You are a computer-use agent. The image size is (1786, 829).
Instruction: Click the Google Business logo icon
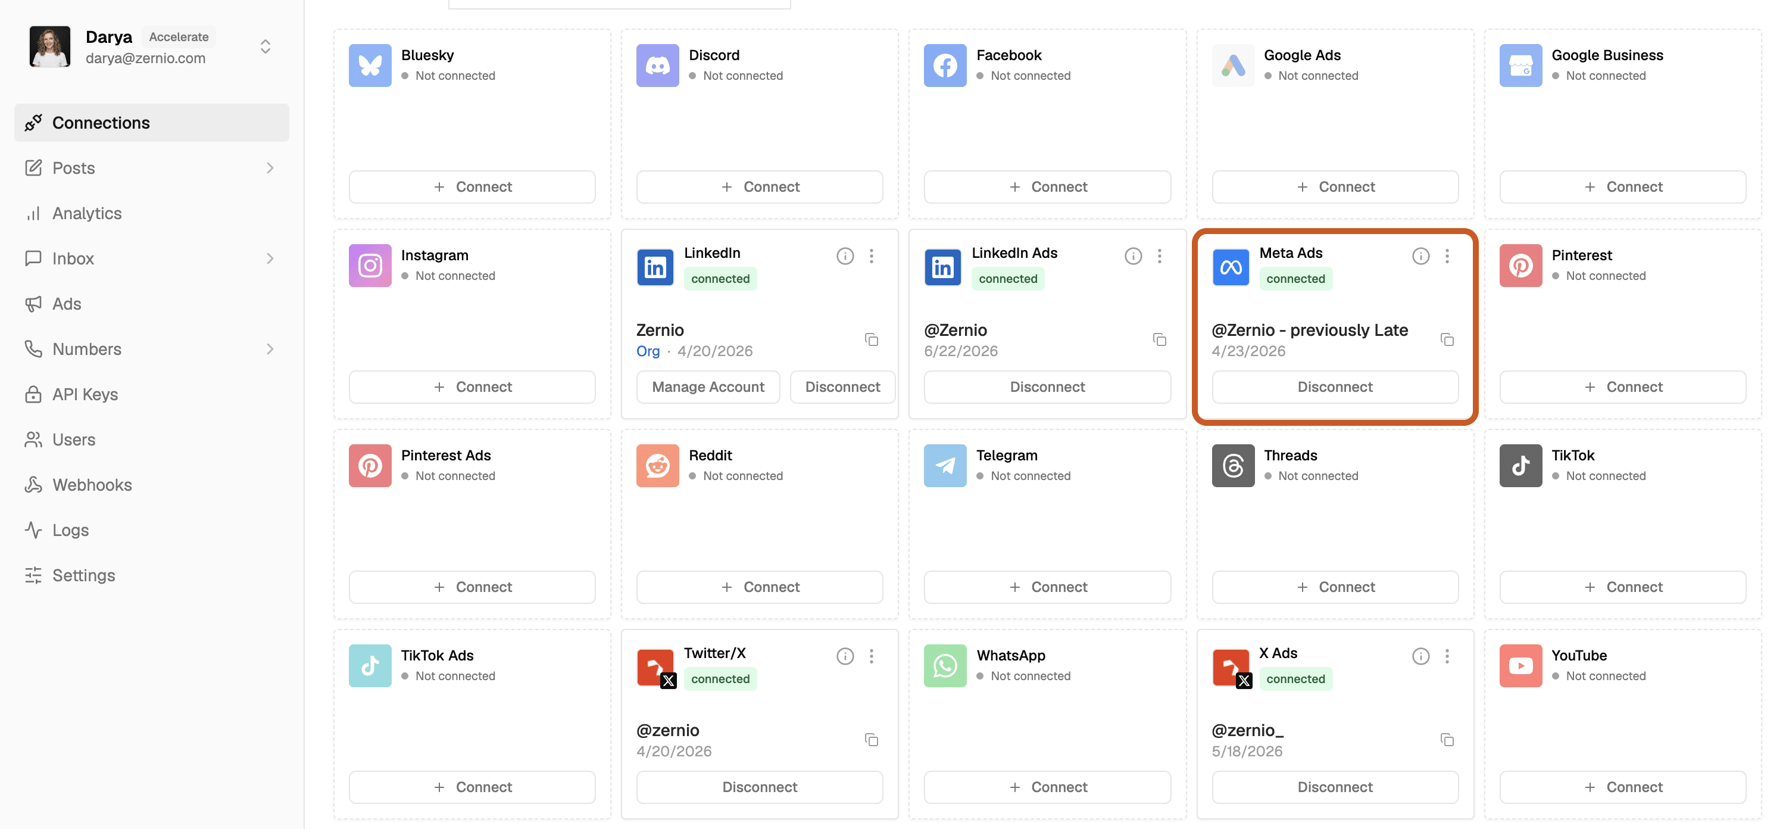[x=1520, y=65]
